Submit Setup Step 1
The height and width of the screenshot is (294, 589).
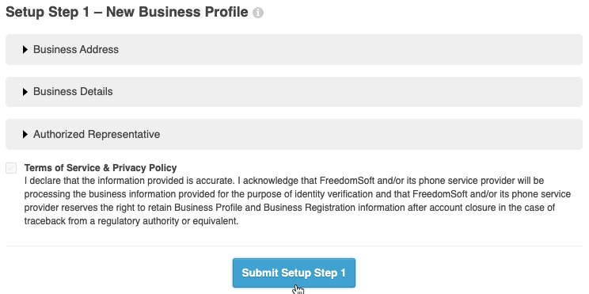pyautogui.click(x=294, y=273)
